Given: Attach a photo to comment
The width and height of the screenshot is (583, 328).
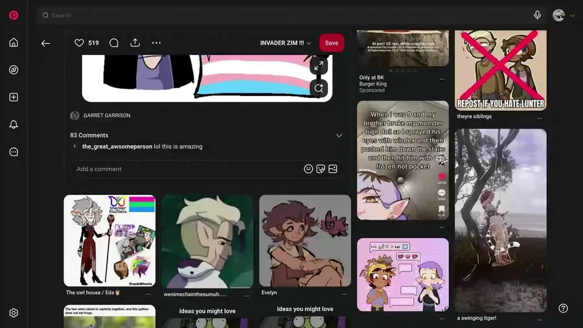Looking at the screenshot, I should tap(333, 169).
